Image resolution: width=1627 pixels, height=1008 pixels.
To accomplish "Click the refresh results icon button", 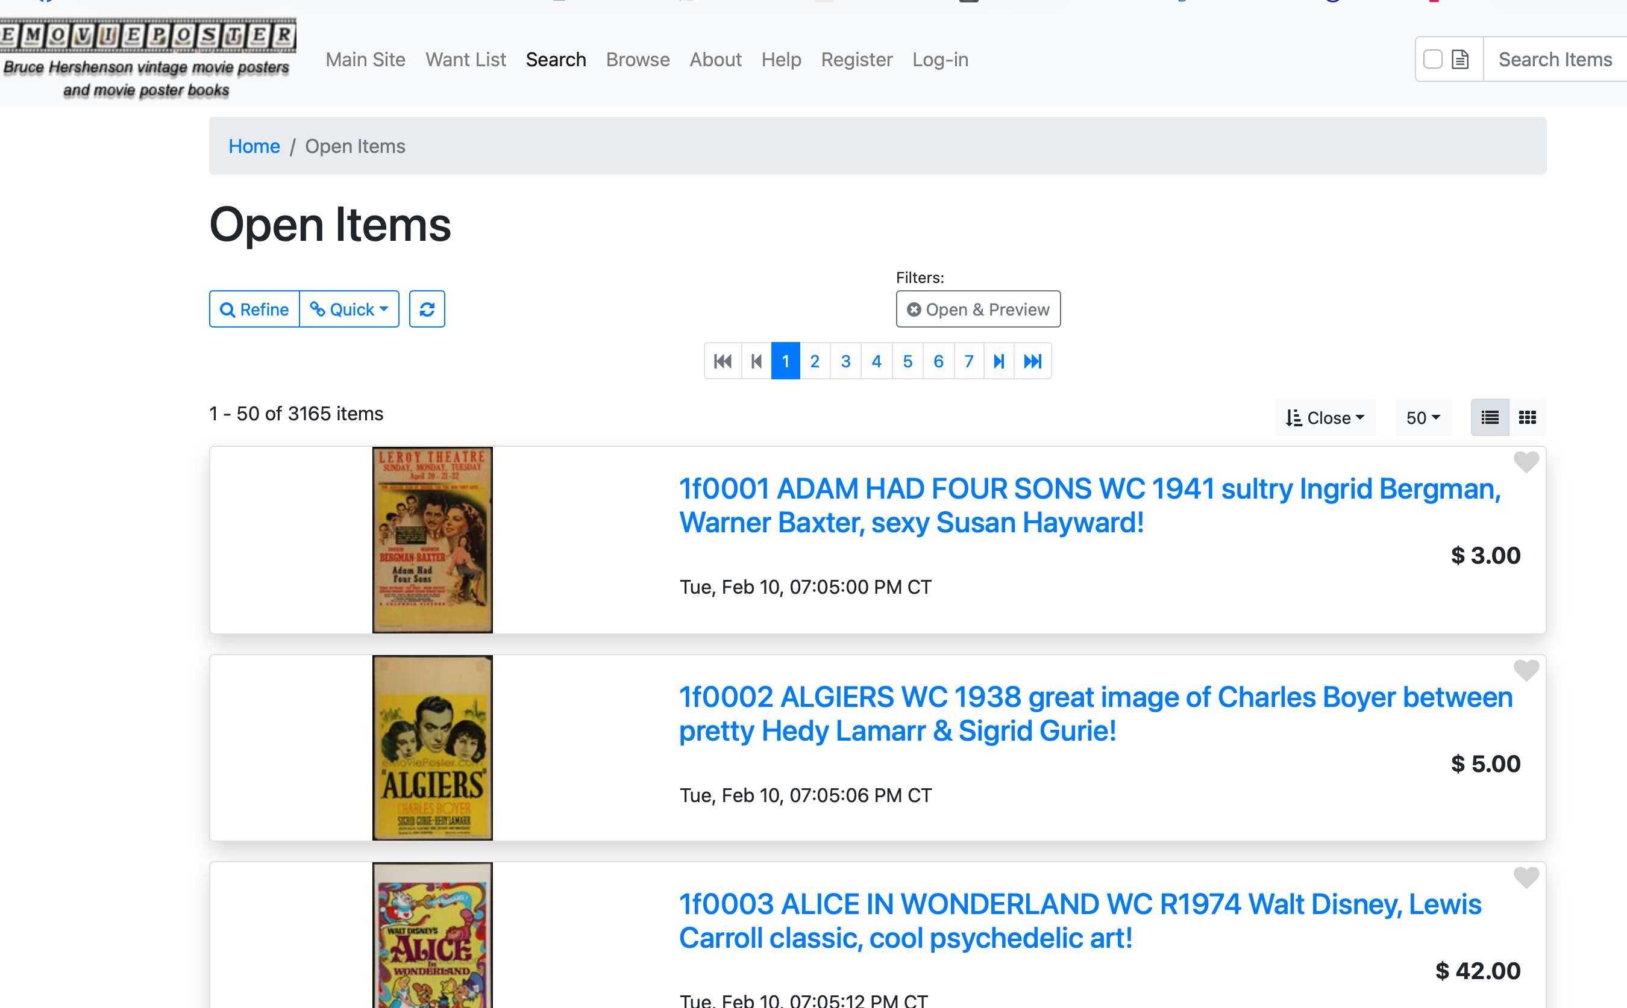I will pos(427,310).
